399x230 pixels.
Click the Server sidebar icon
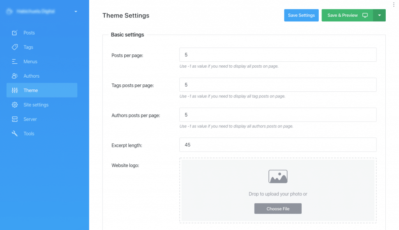pos(15,119)
